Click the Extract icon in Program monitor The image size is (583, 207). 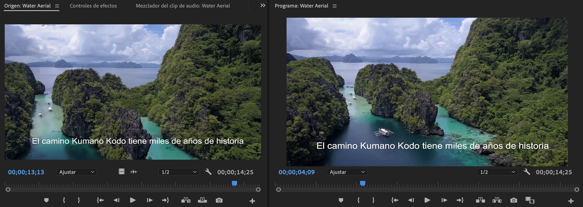(x=497, y=200)
